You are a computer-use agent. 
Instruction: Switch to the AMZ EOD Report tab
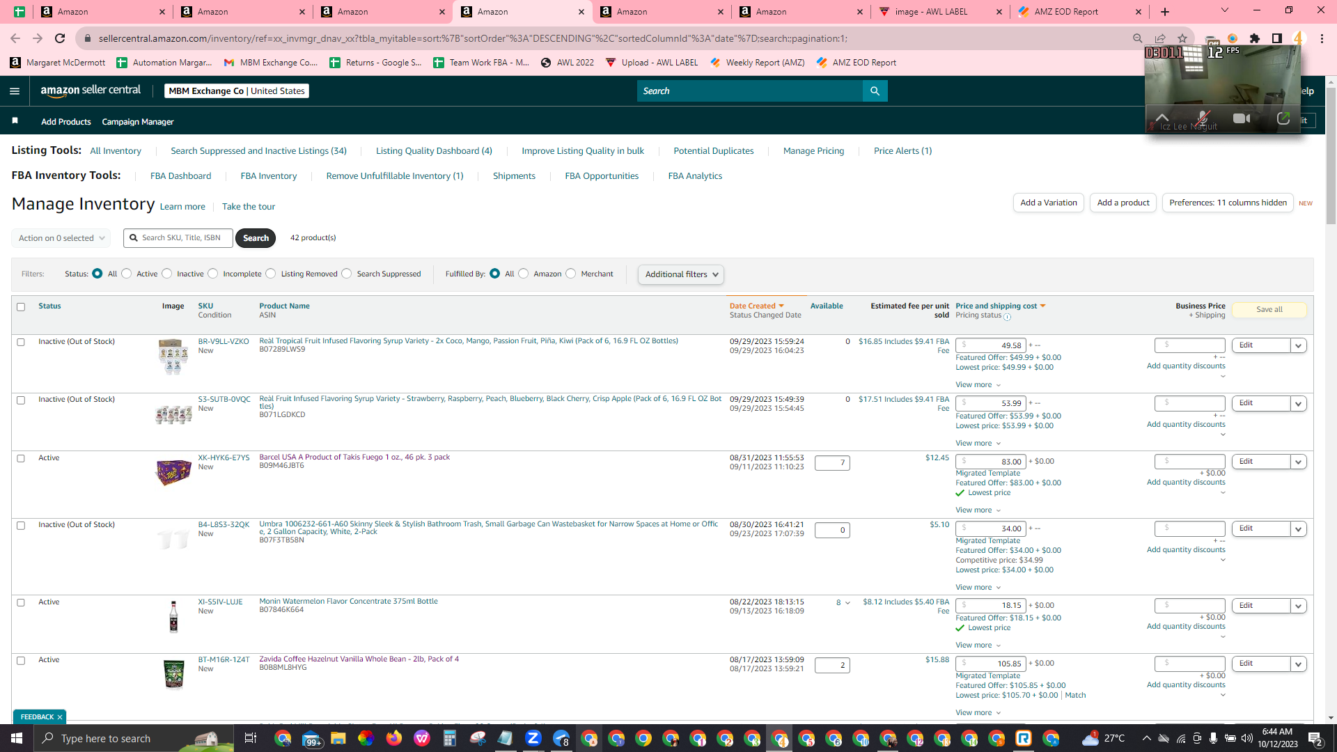point(1079,12)
